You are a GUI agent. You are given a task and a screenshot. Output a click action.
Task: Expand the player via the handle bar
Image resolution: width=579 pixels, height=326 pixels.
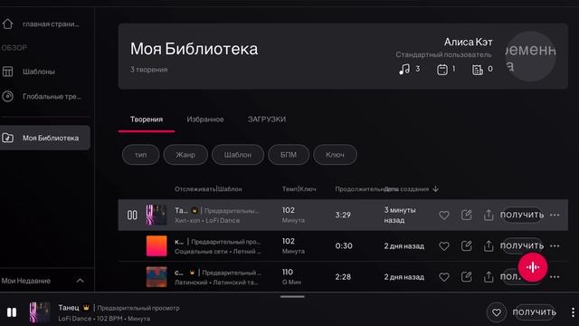coord(292,296)
